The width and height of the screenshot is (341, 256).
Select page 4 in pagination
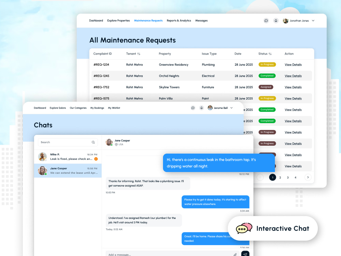pyautogui.click(x=295, y=177)
